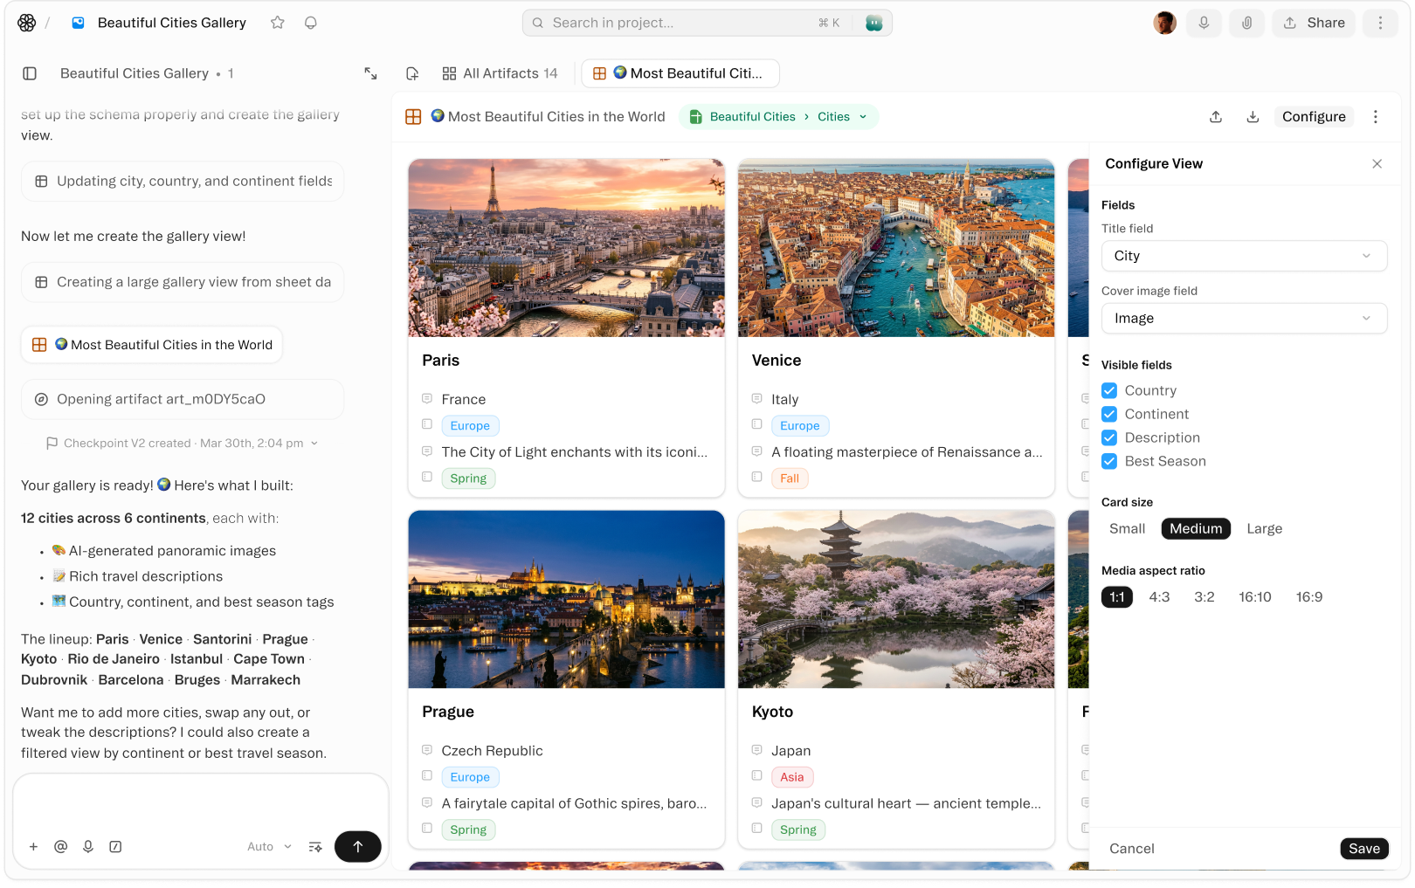This screenshot has height=888, width=1415.
Task: Click the upload icon in artifact header
Action: (x=1216, y=117)
